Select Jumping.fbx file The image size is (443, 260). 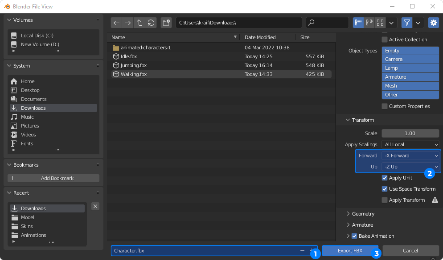(221, 65)
